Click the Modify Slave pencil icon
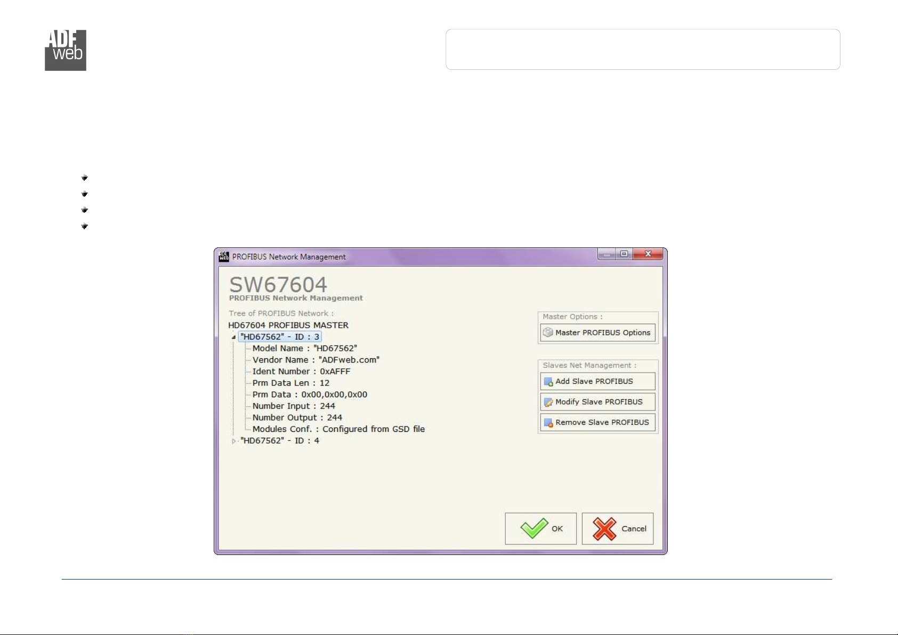This screenshot has height=635, width=898. [548, 402]
